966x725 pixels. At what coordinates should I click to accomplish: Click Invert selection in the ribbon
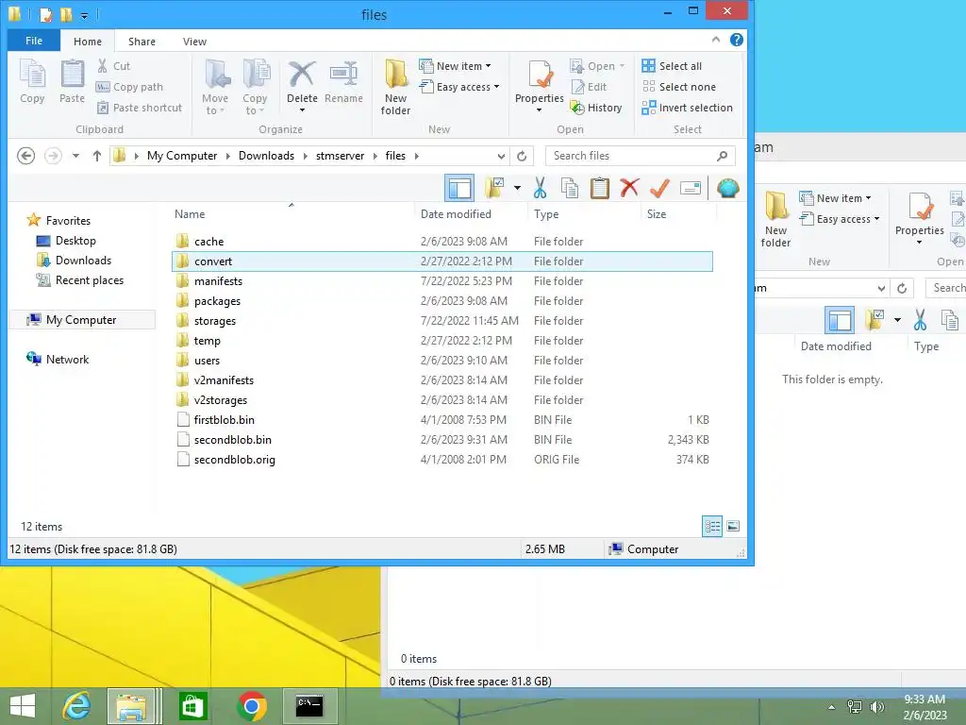tap(687, 108)
